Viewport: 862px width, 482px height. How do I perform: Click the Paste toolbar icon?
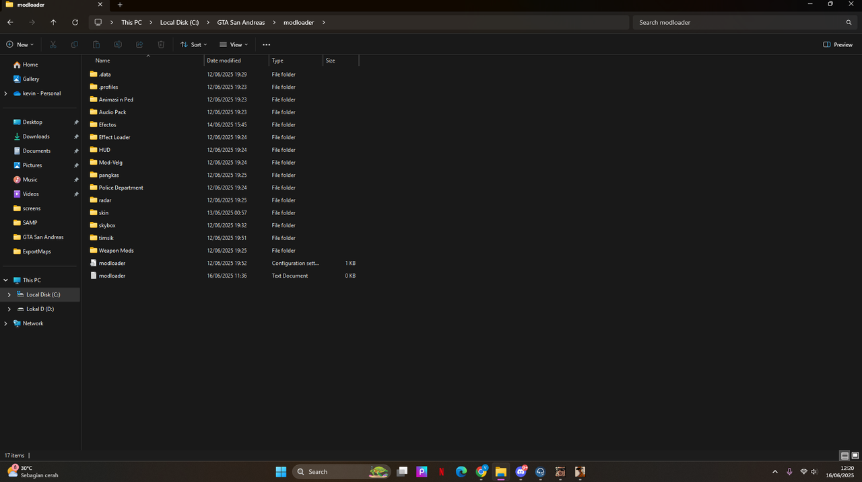point(96,44)
